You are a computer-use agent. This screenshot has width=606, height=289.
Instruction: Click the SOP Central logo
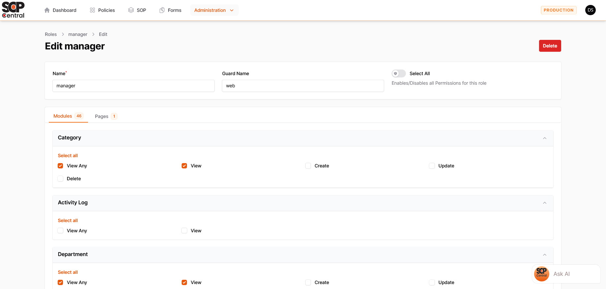(13, 10)
